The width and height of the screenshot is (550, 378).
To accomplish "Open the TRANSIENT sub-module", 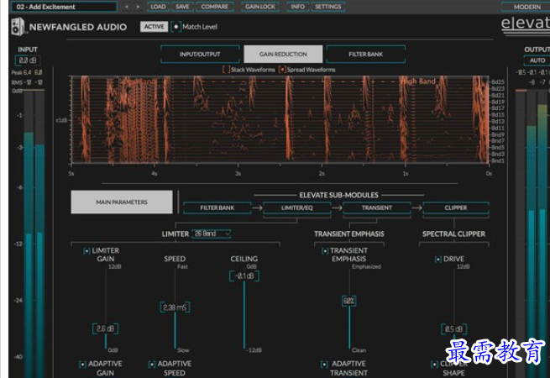I will click(x=377, y=207).
